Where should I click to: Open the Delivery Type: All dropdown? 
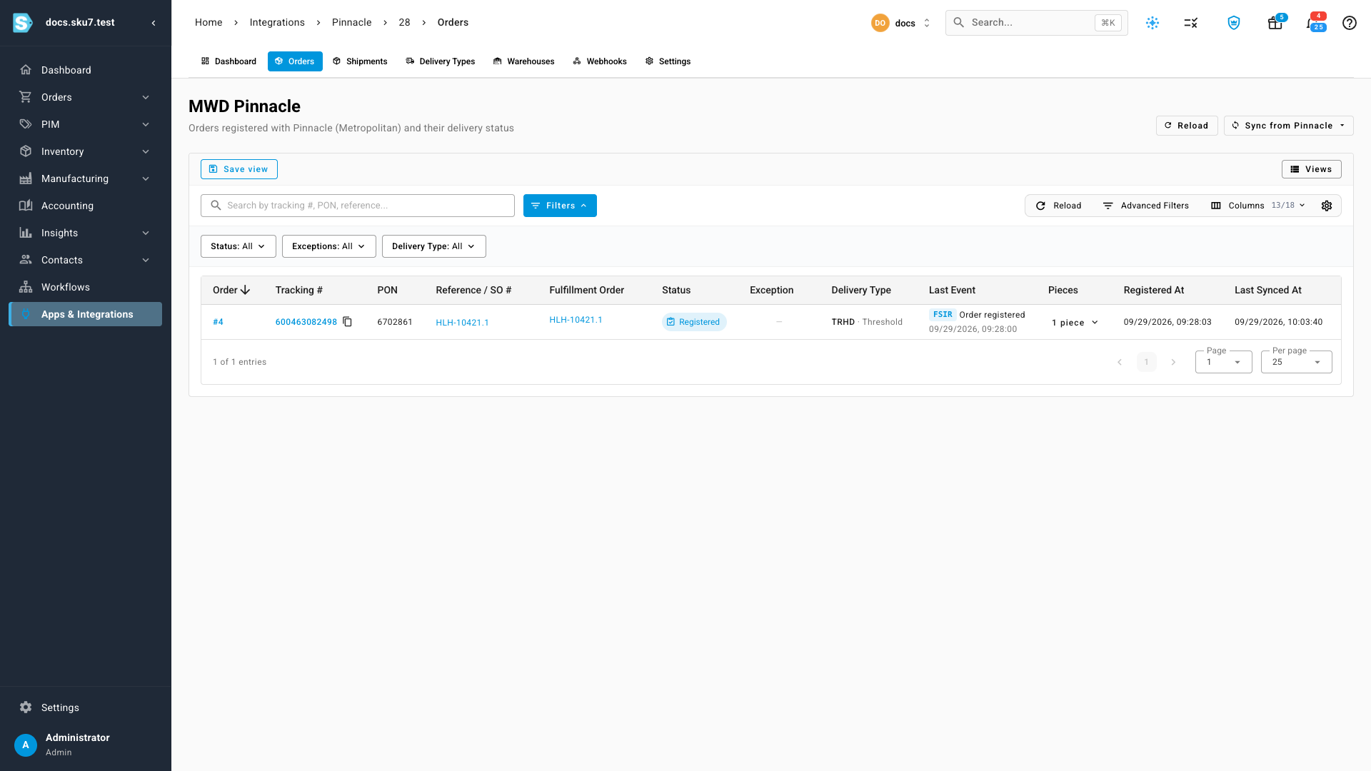click(x=433, y=246)
